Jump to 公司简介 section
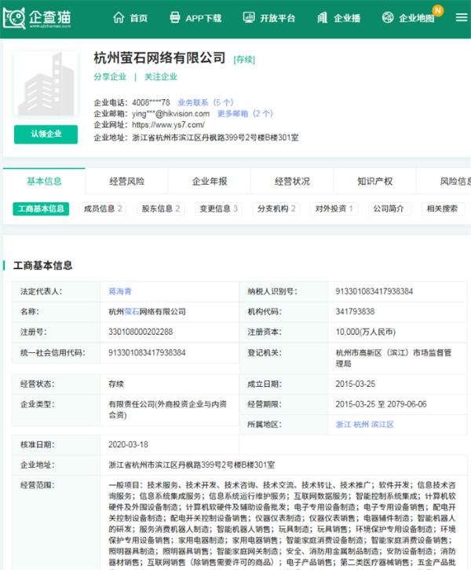 click(x=389, y=208)
